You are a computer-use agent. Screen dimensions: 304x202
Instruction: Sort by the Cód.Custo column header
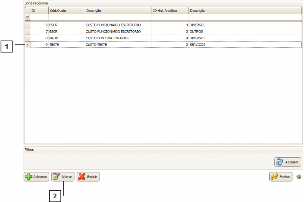coord(66,11)
